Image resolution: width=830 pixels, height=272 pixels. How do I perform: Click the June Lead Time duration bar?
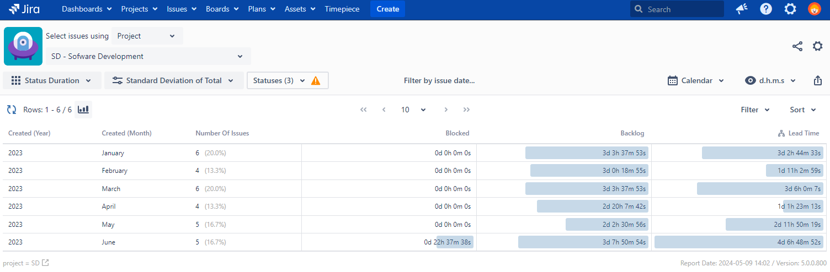(739, 242)
